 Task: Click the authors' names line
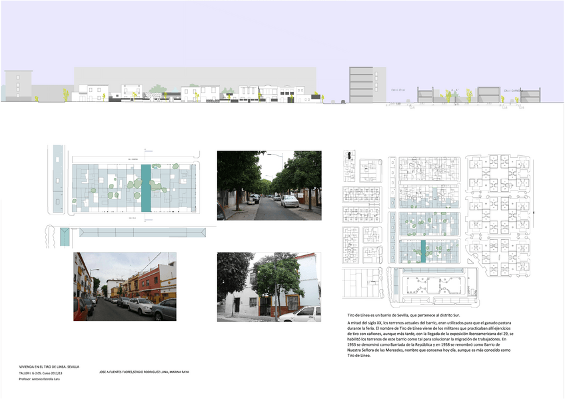tap(143, 372)
